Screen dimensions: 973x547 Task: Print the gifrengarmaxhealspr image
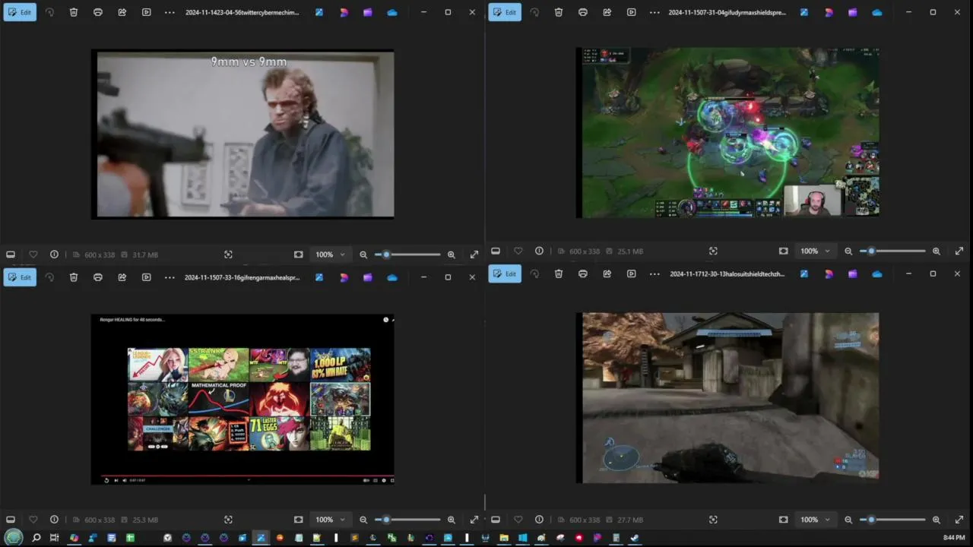(x=98, y=277)
